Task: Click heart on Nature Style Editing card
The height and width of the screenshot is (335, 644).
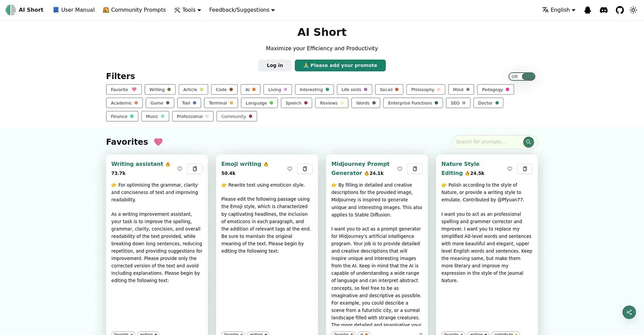Action: coord(510,169)
